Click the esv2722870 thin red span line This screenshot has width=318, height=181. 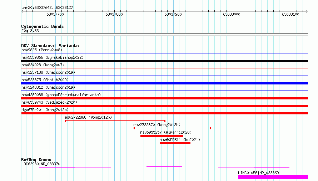pos(172,128)
